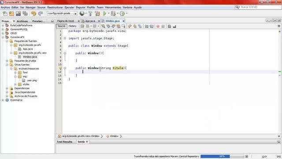Expand the Ecommerce project node
This screenshot has height=159, width=282.
point(3,100)
